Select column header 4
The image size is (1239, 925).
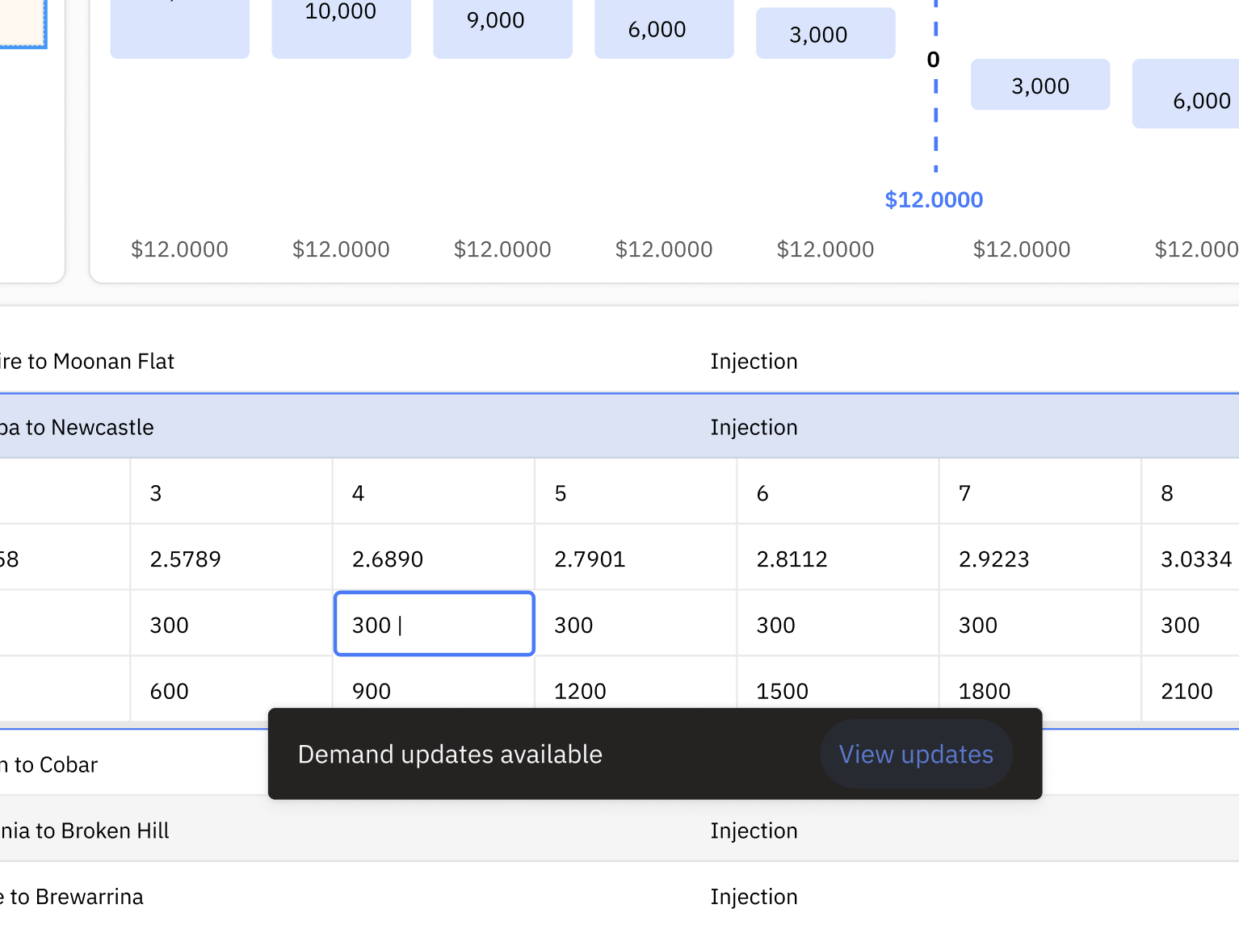[434, 492]
